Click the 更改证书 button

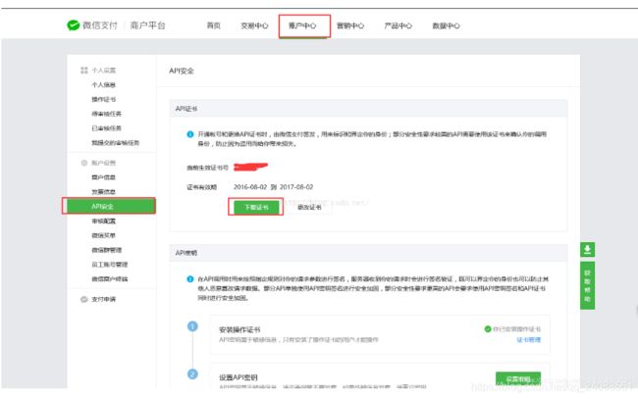pyautogui.click(x=309, y=207)
